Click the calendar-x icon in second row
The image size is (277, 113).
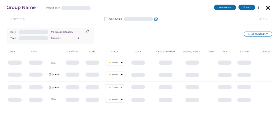(50, 74)
